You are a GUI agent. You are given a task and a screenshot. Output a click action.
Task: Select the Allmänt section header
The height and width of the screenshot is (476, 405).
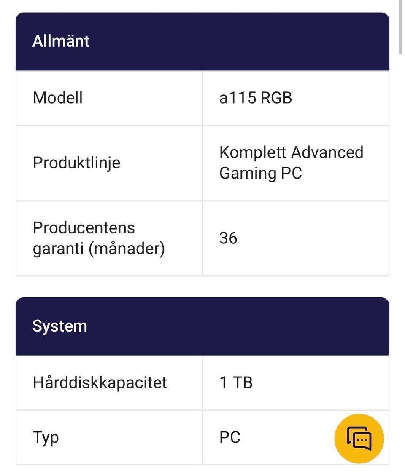click(x=61, y=41)
